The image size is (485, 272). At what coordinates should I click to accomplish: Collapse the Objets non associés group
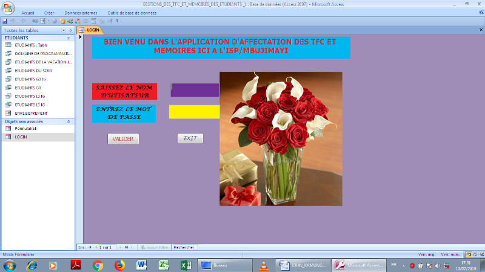pos(69,121)
